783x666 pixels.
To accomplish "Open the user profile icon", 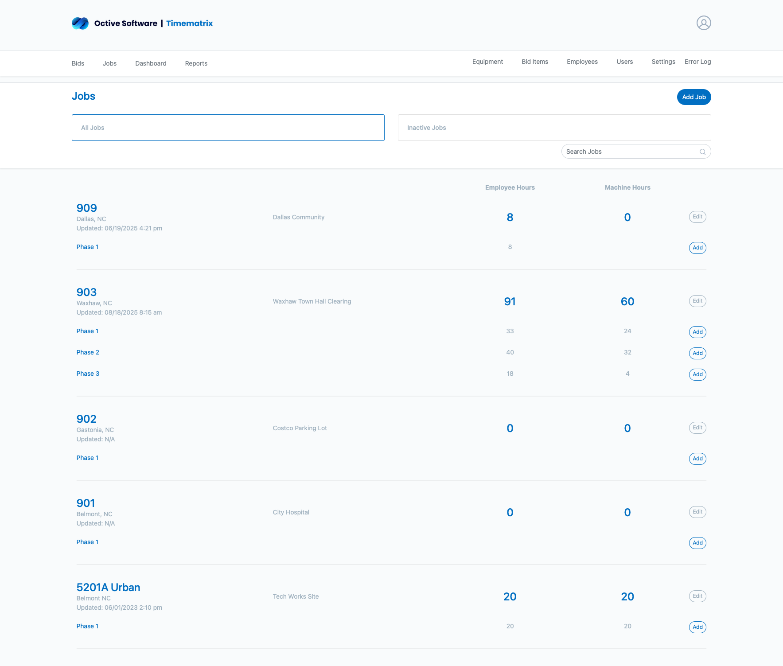I will (703, 23).
